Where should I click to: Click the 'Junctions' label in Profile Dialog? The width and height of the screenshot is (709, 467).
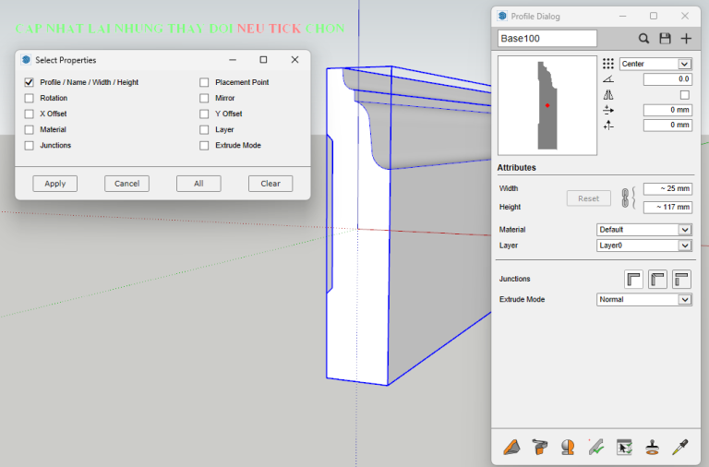(514, 279)
